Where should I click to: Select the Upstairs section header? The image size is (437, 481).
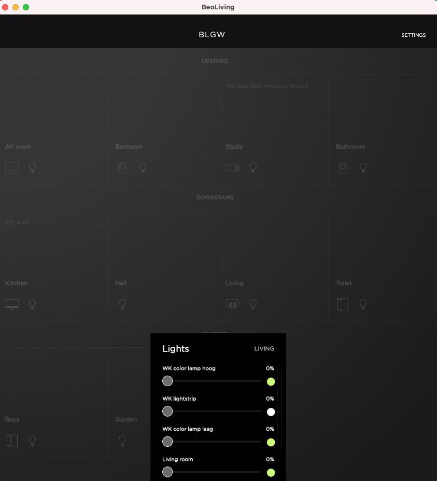click(x=215, y=61)
